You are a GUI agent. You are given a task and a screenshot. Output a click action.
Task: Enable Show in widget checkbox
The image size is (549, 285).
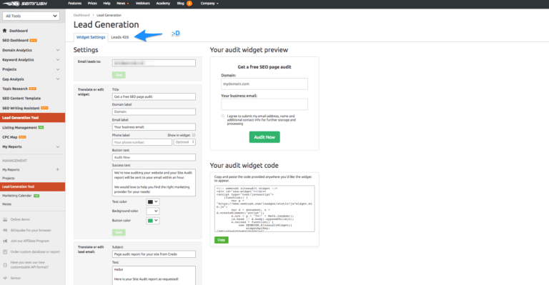pos(194,135)
